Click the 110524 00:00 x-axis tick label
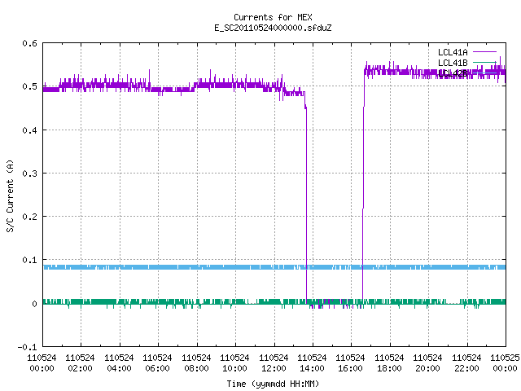The height and width of the screenshot is (391, 521). pos(42,363)
